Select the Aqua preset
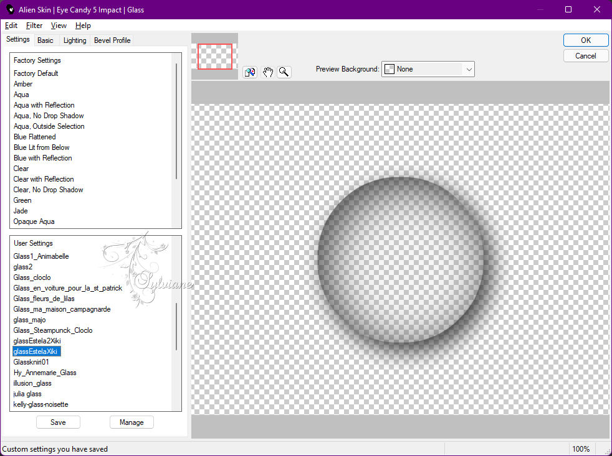The image size is (612, 456). tap(21, 95)
